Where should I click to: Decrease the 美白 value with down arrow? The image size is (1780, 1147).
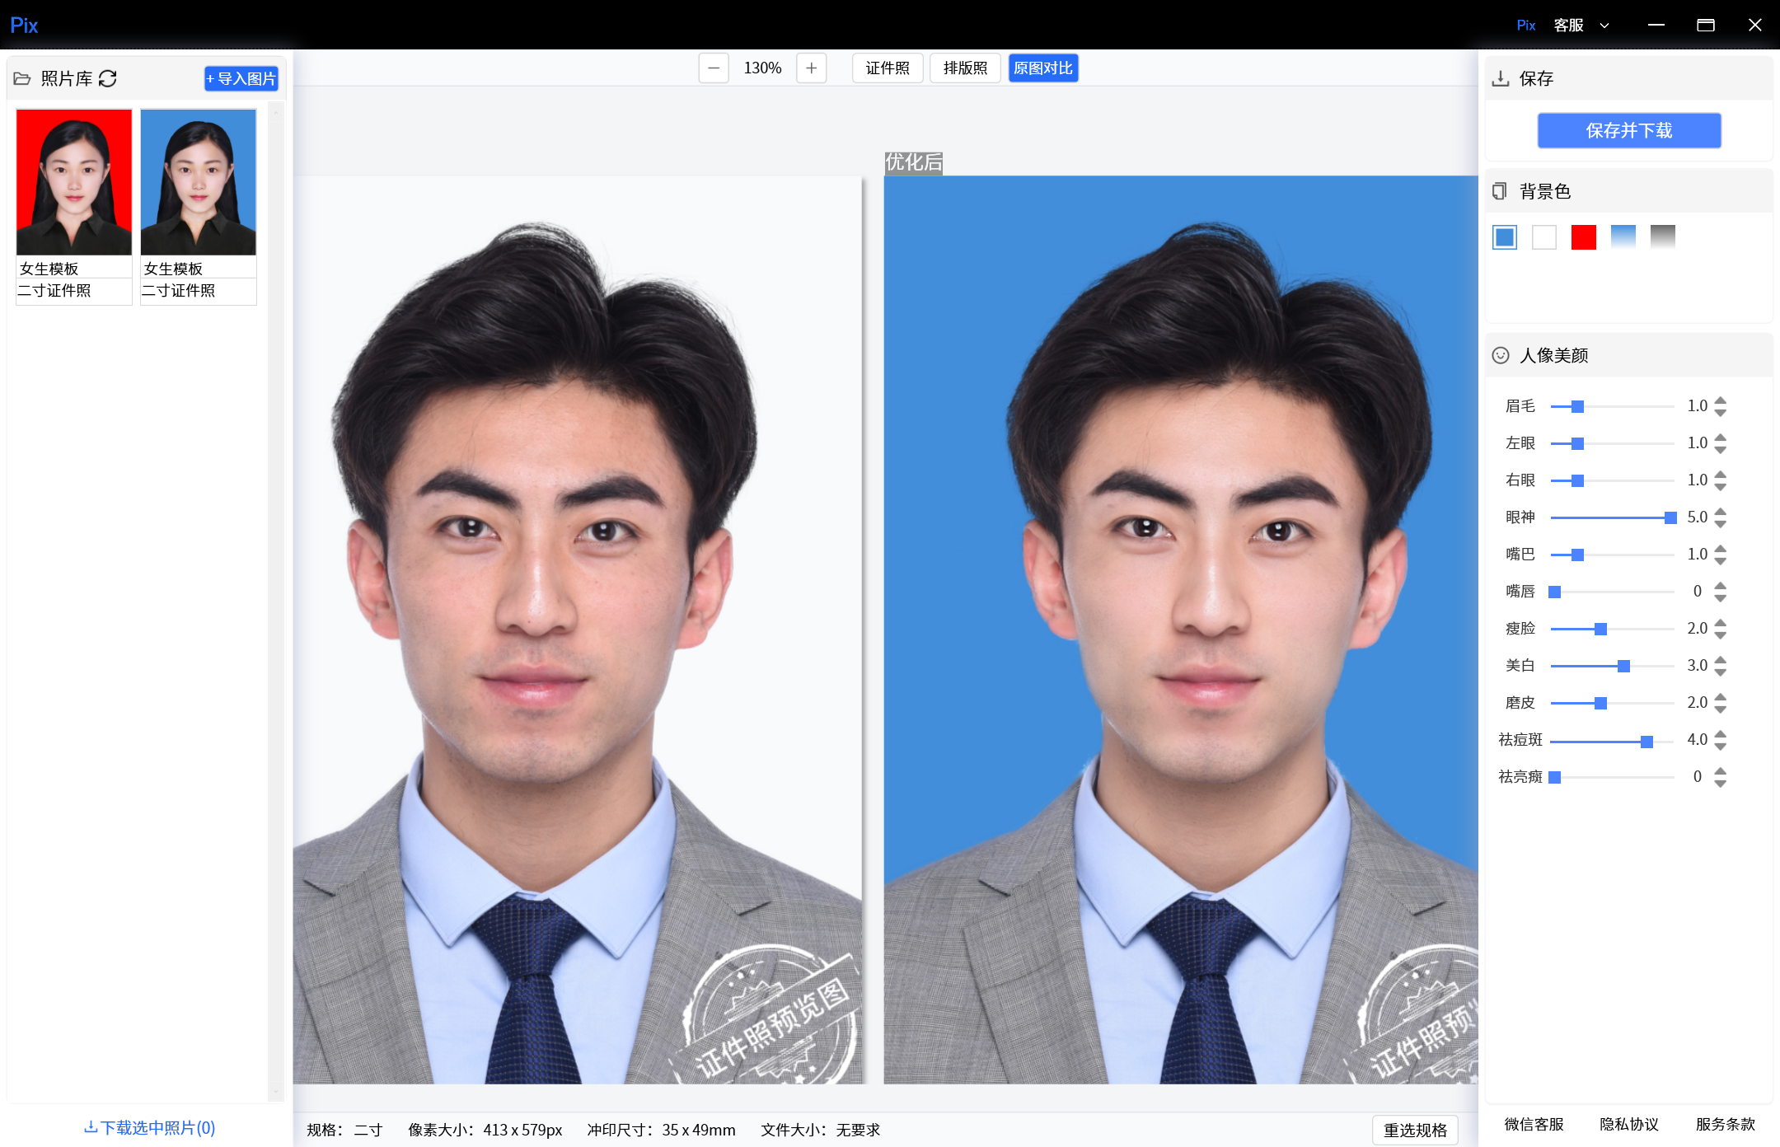click(x=1720, y=672)
